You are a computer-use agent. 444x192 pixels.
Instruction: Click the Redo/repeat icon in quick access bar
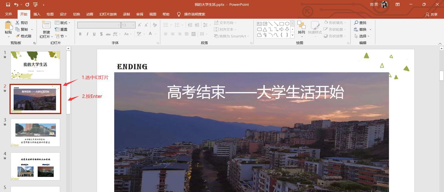(x=27, y=4)
